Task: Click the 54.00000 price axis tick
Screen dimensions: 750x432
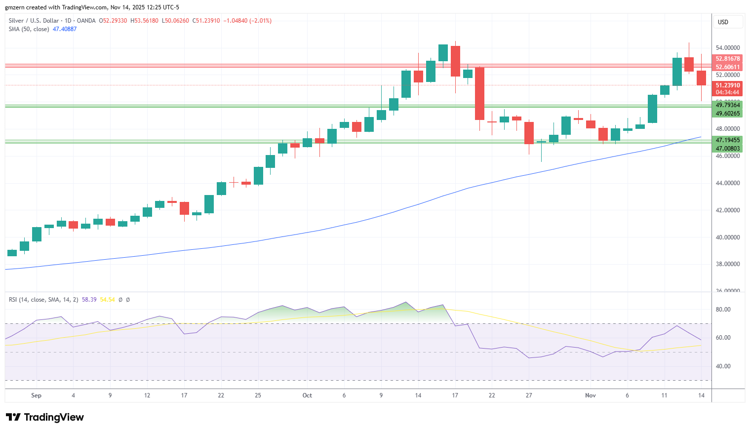Action: pyautogui.click(x=728, y=48)
